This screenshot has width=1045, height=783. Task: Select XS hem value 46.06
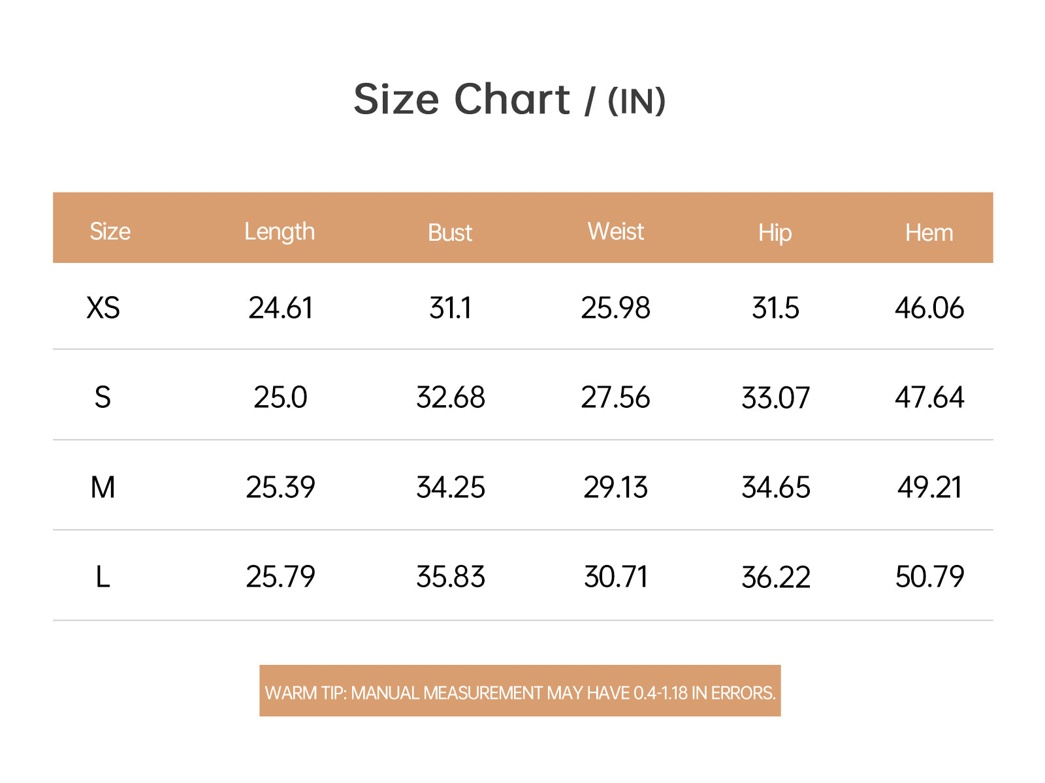929,308
